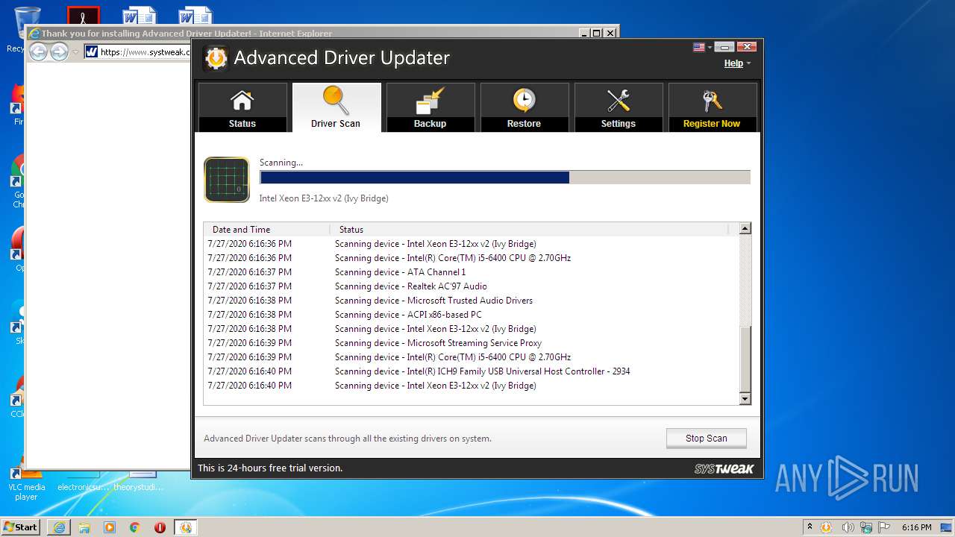Click the Advanced Driver Updater logo icon
Viewport: 955px width, 537px height.
[x=216, y=58]
